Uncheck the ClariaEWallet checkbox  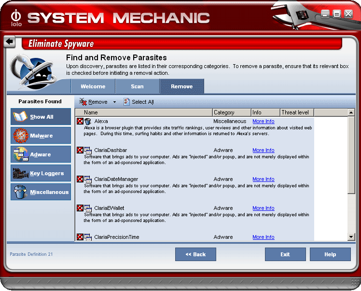point(80,208)
